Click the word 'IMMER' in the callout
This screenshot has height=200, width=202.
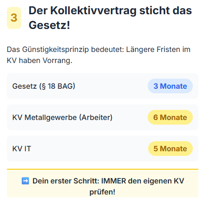114,181
